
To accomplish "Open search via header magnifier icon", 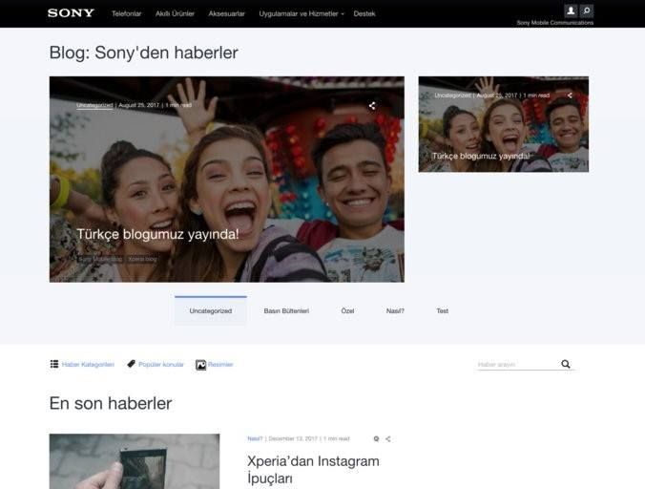I will click(587, 11).
